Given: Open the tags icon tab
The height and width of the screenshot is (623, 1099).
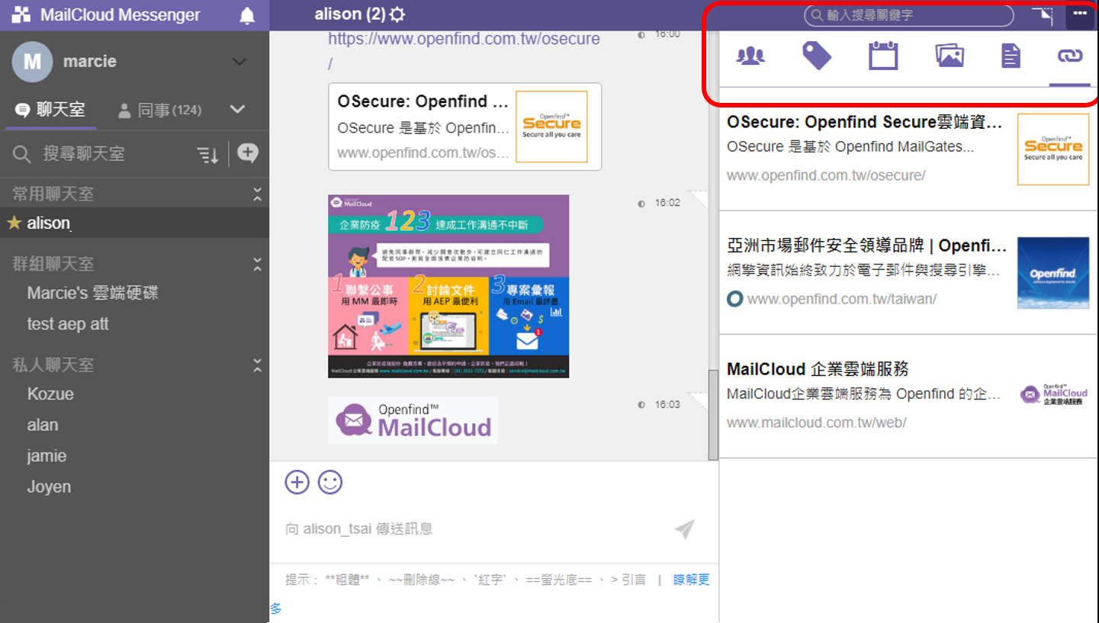Looking at the screenshot, I should tap(817, 56).
